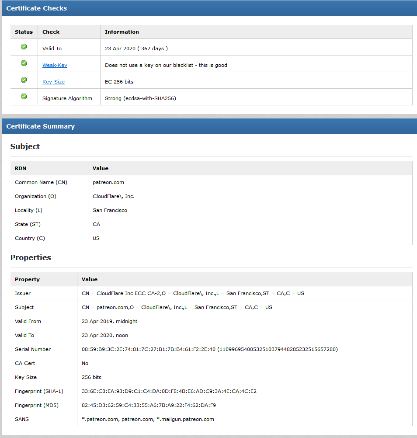Screen dimensions: 417x438
Task: Click Organization value 'CloudFlare\, Inc.'
Action: pos(114,196)
